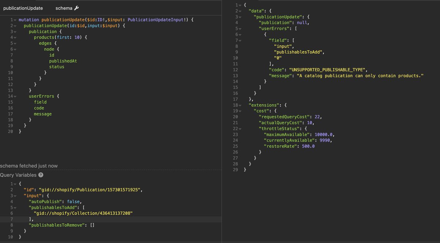Fold query editor line 2 publicationUpdate block
Viewport: 440px width, 243px height.
click(x=16, y=26)
